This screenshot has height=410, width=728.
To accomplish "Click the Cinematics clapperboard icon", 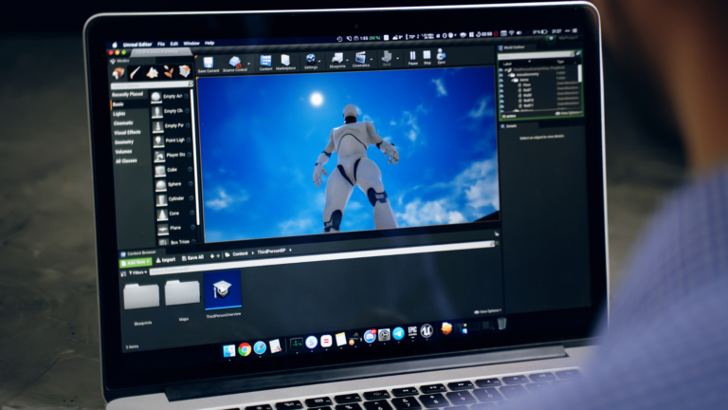I will (361, 59).
